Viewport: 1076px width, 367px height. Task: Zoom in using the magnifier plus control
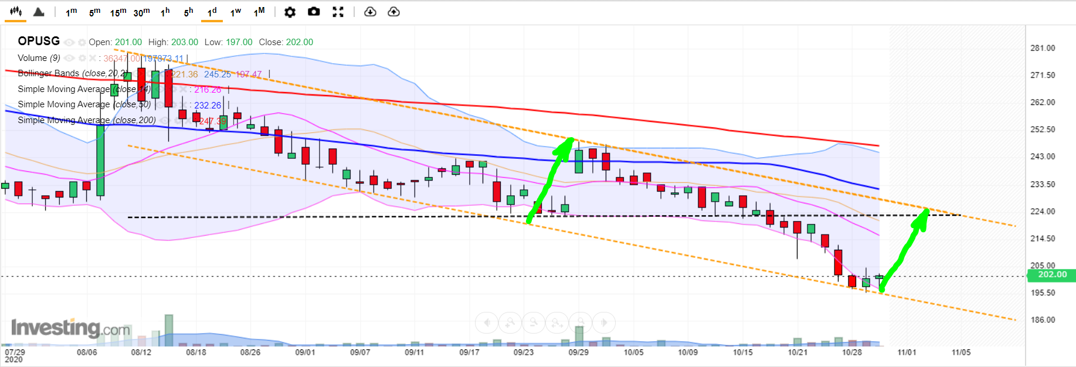510,322
